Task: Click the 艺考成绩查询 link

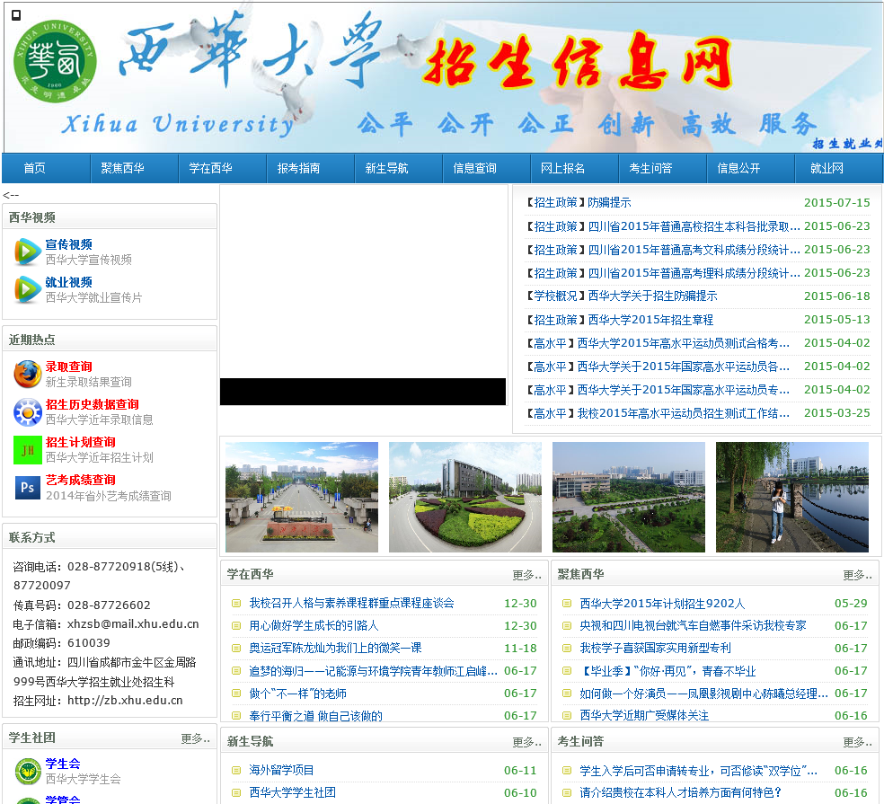Action: pos(81,480)
